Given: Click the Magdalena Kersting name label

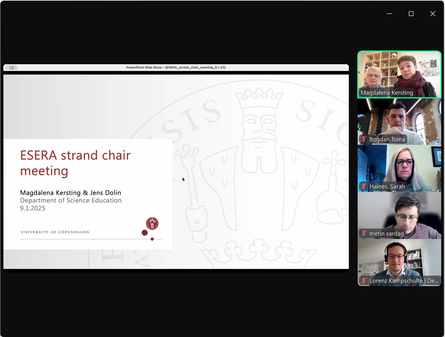Looking at the screenshot, I should 387,92.
